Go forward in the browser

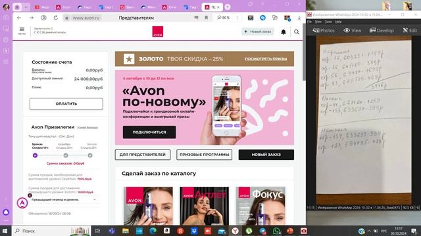coord(32,18)
